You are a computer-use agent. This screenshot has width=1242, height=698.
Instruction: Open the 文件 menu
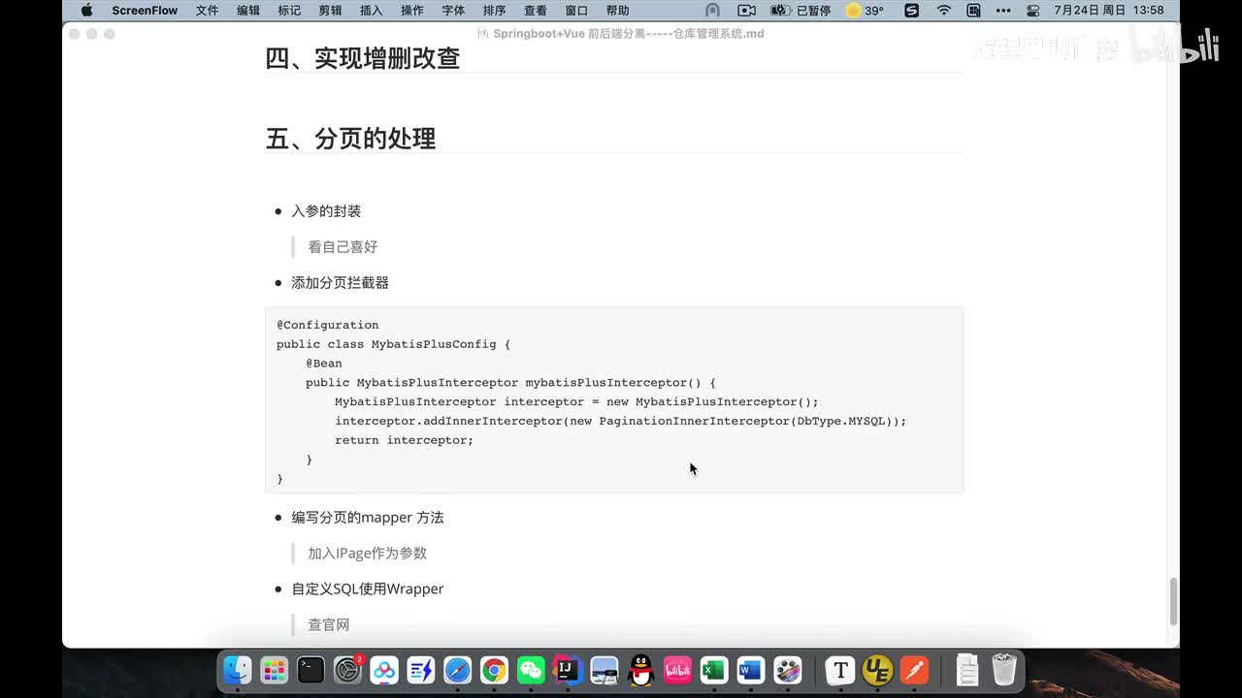click(x=207, y=11)
